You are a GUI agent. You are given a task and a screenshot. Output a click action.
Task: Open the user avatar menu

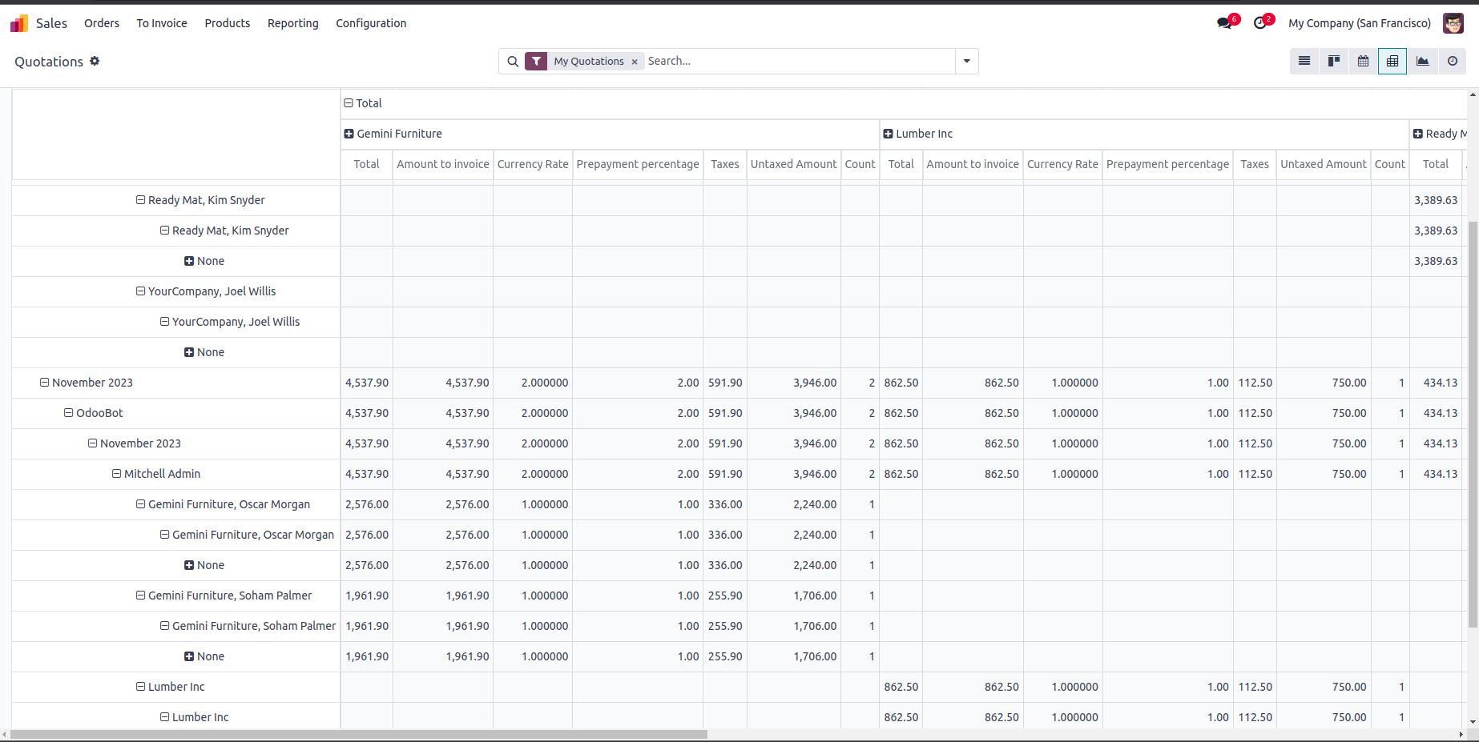(x=1453, y=23)
